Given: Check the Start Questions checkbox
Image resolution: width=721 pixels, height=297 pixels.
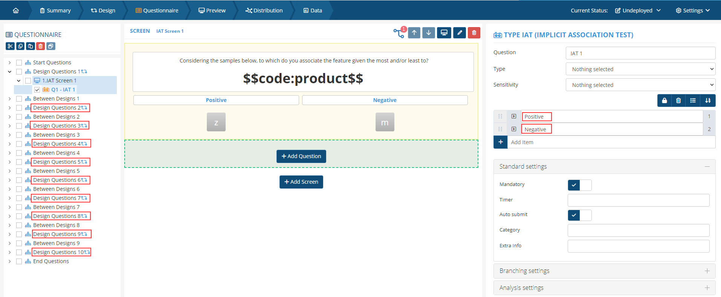Looking at the screenshot, I should [x=19, y=62].
